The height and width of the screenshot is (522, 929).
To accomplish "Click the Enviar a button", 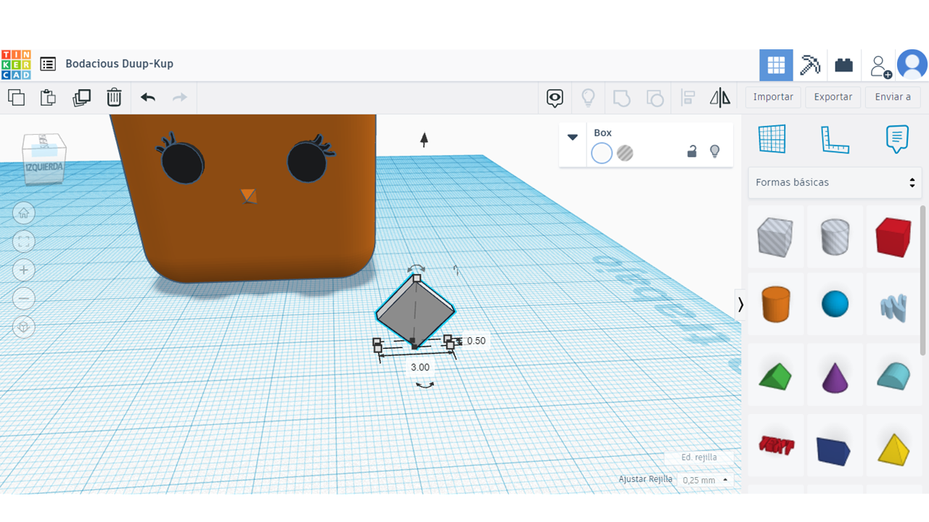I will tap(893, 97).
